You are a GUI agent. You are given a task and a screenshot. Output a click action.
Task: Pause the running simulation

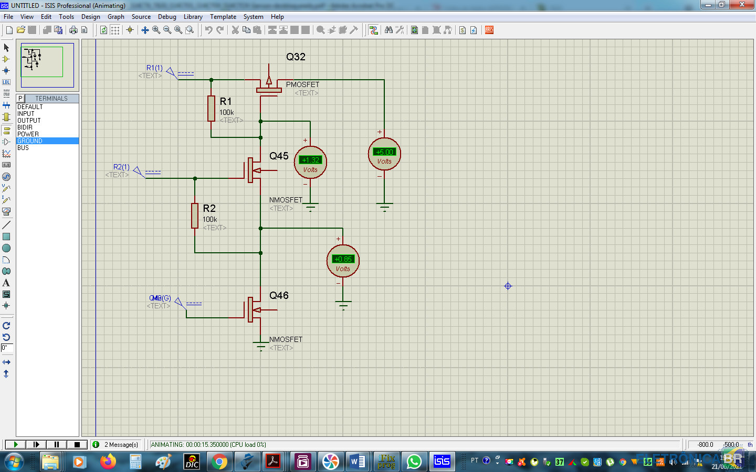coord(57,444)
